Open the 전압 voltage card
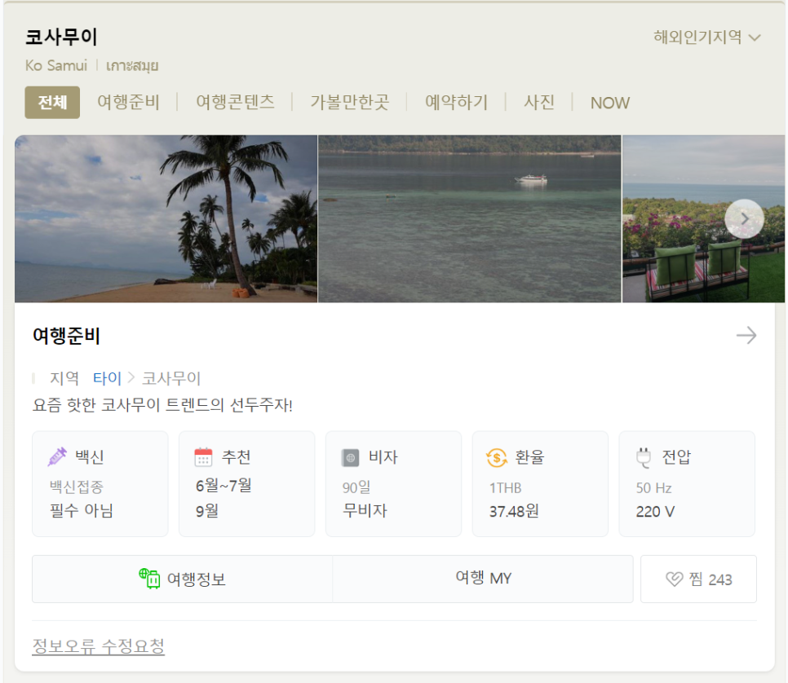 [x=687, y=483]
